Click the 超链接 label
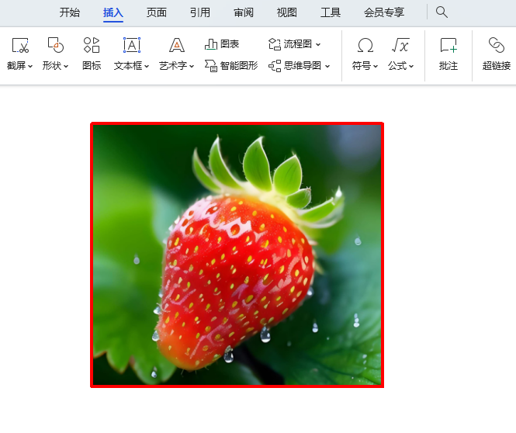Viewport: 516px width, 433px height. pyautogui.click(x=497, y=66)
